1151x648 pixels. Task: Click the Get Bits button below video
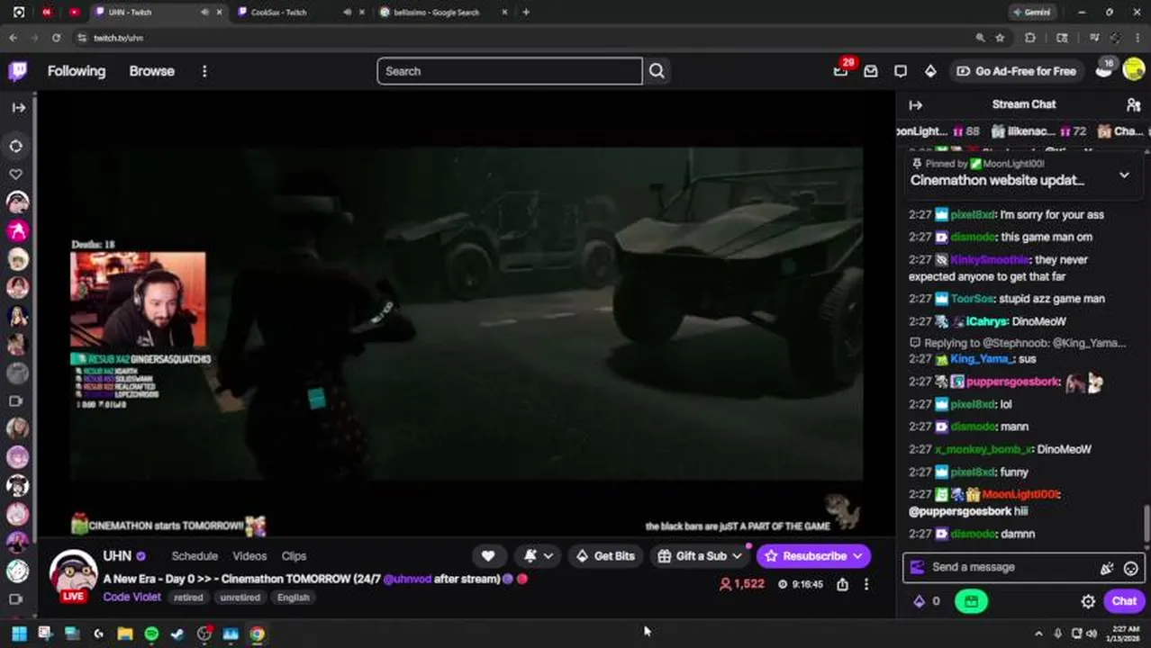click(605, 556)
